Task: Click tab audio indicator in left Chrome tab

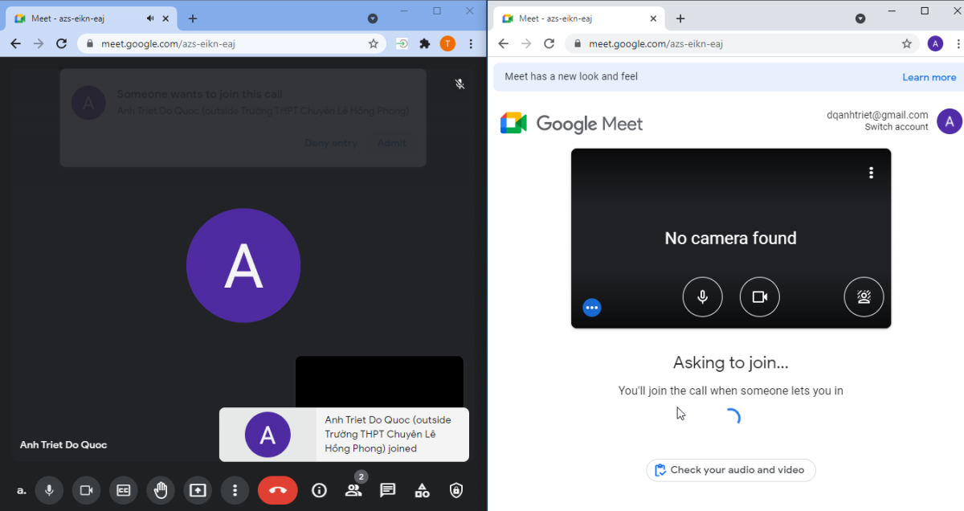Action: pos(150,18)
